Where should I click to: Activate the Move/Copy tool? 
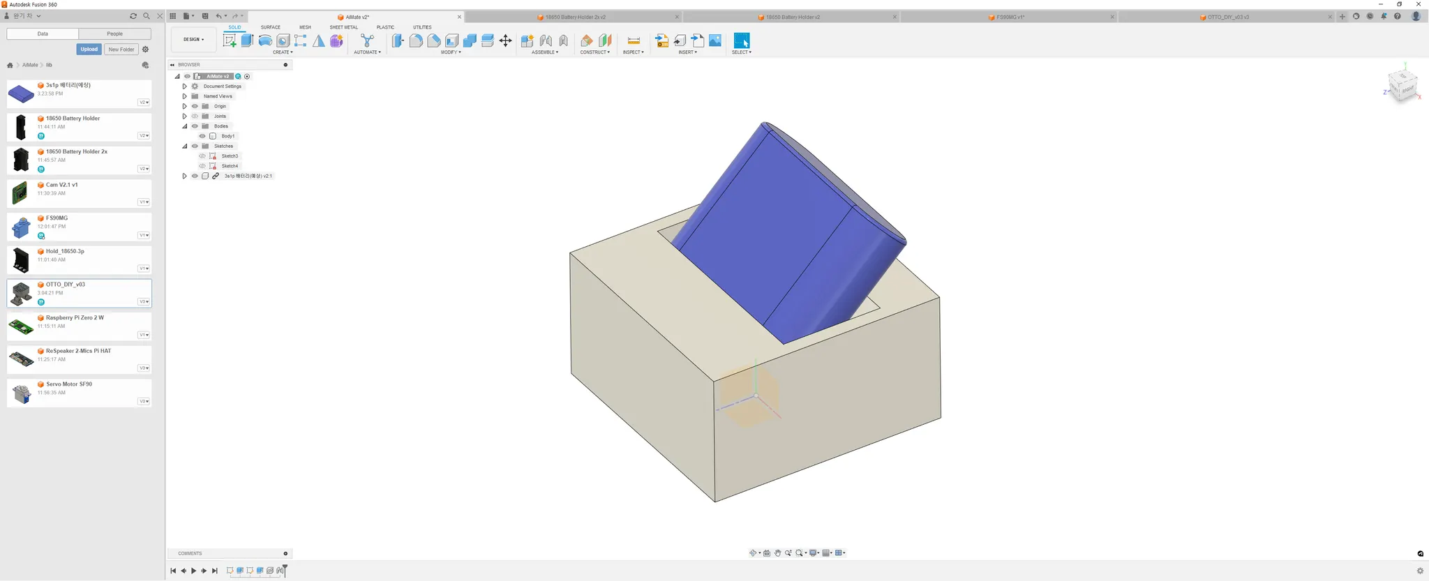coord(506,41)
